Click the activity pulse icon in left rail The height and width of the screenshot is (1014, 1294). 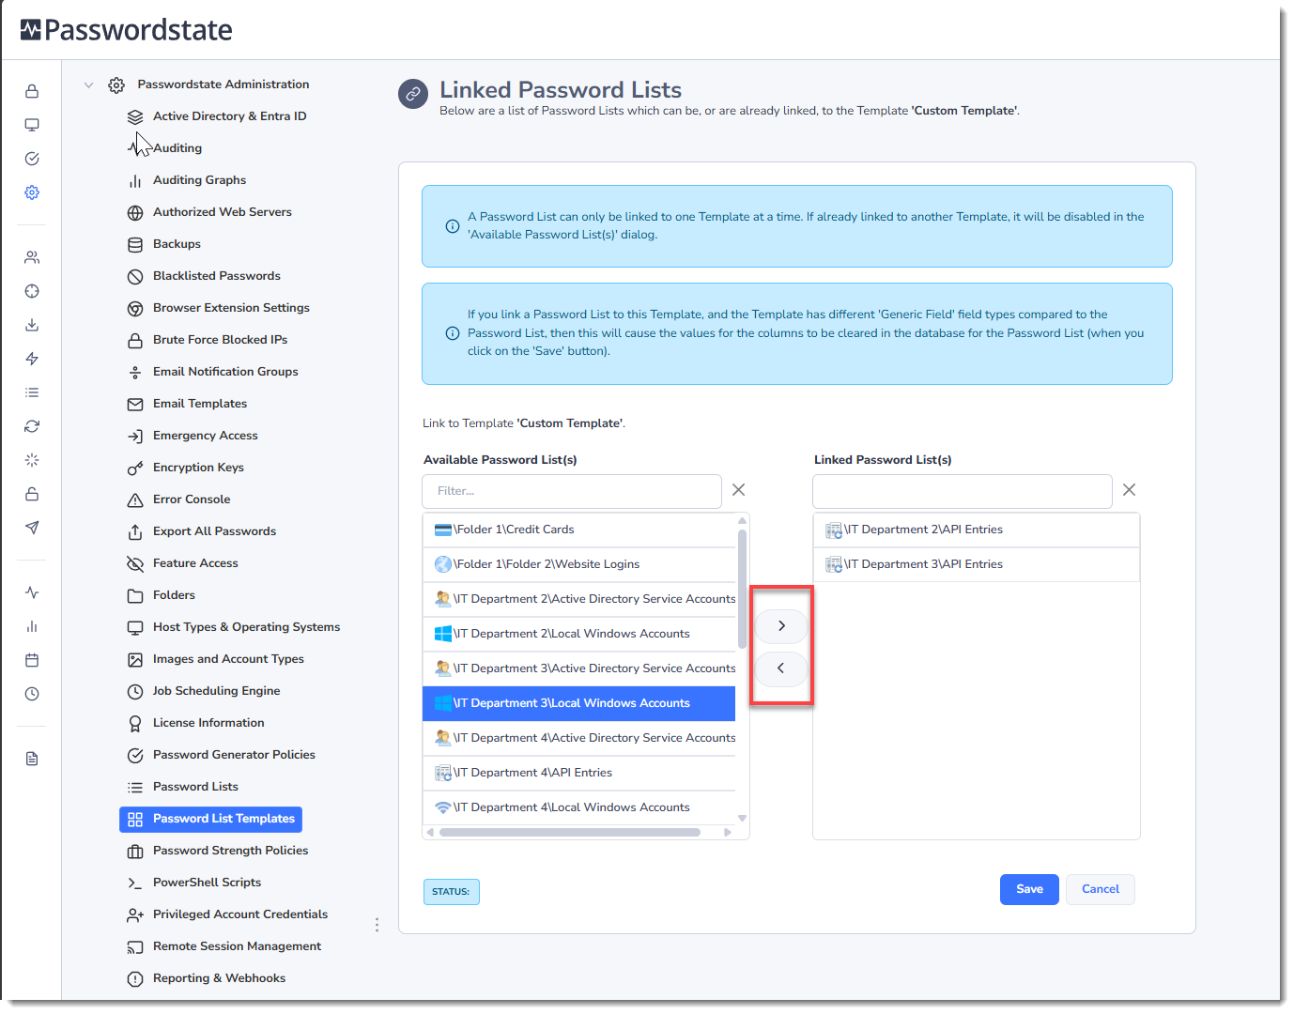[32, 592]
